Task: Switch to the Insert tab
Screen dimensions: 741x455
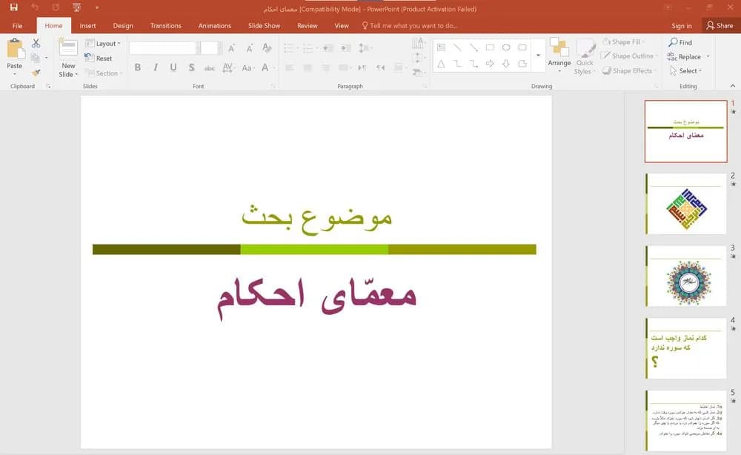Action: (88, 25)
